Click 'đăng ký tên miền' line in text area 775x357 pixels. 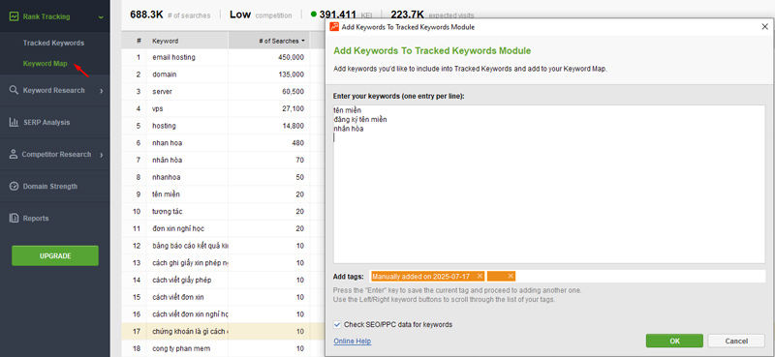pos(360,120)
